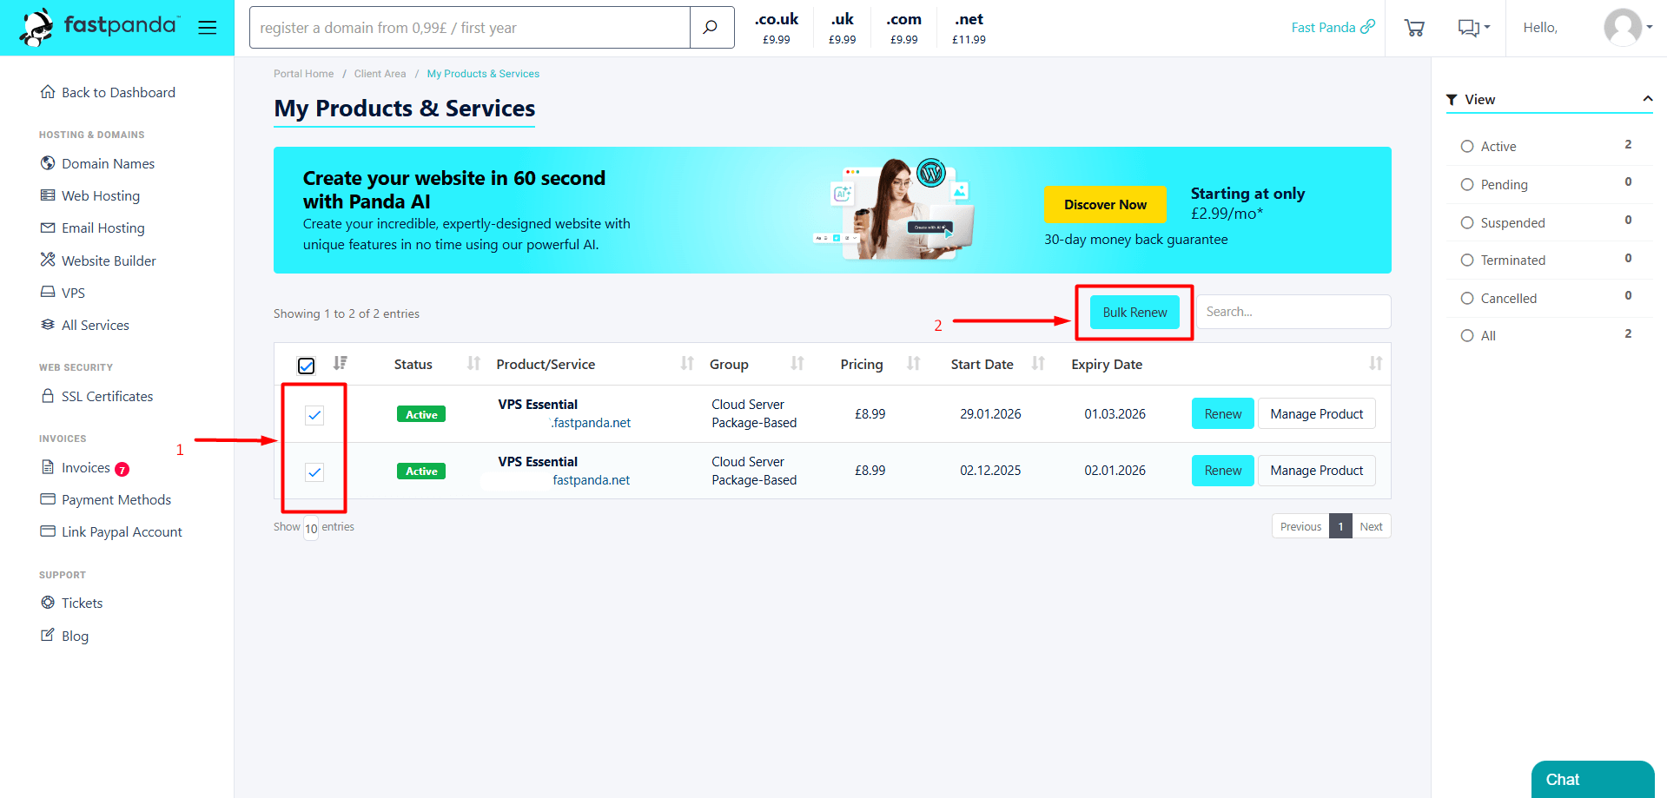
Task: Sort table by Status column arrows
Action: click(473, 363)
